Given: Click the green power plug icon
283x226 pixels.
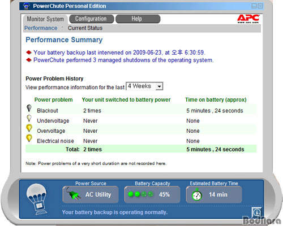Looking at the screenshot, I should [74, 194].
